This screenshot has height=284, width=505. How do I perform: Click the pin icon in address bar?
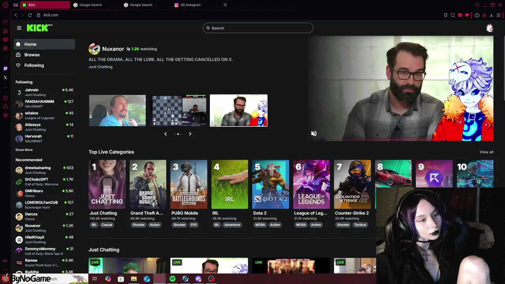coord(445,15)
